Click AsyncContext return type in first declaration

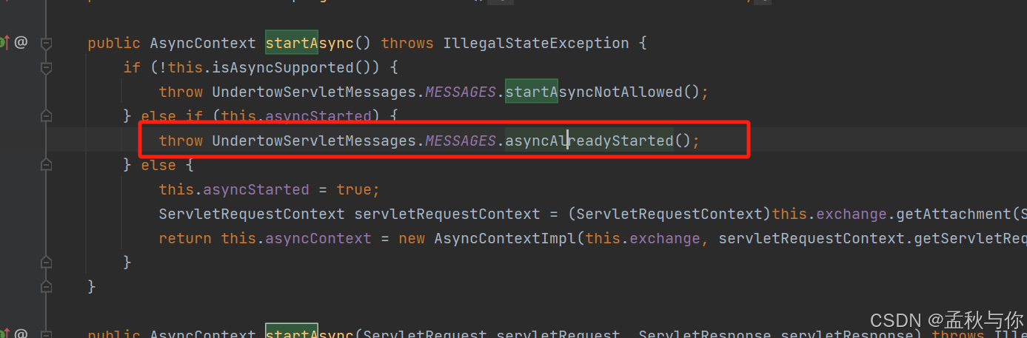click(203, 43)
